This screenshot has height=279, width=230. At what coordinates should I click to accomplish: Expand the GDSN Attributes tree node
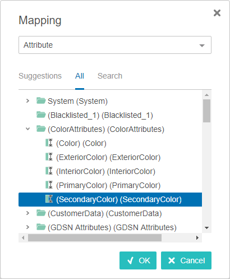(x=27, y=227)
